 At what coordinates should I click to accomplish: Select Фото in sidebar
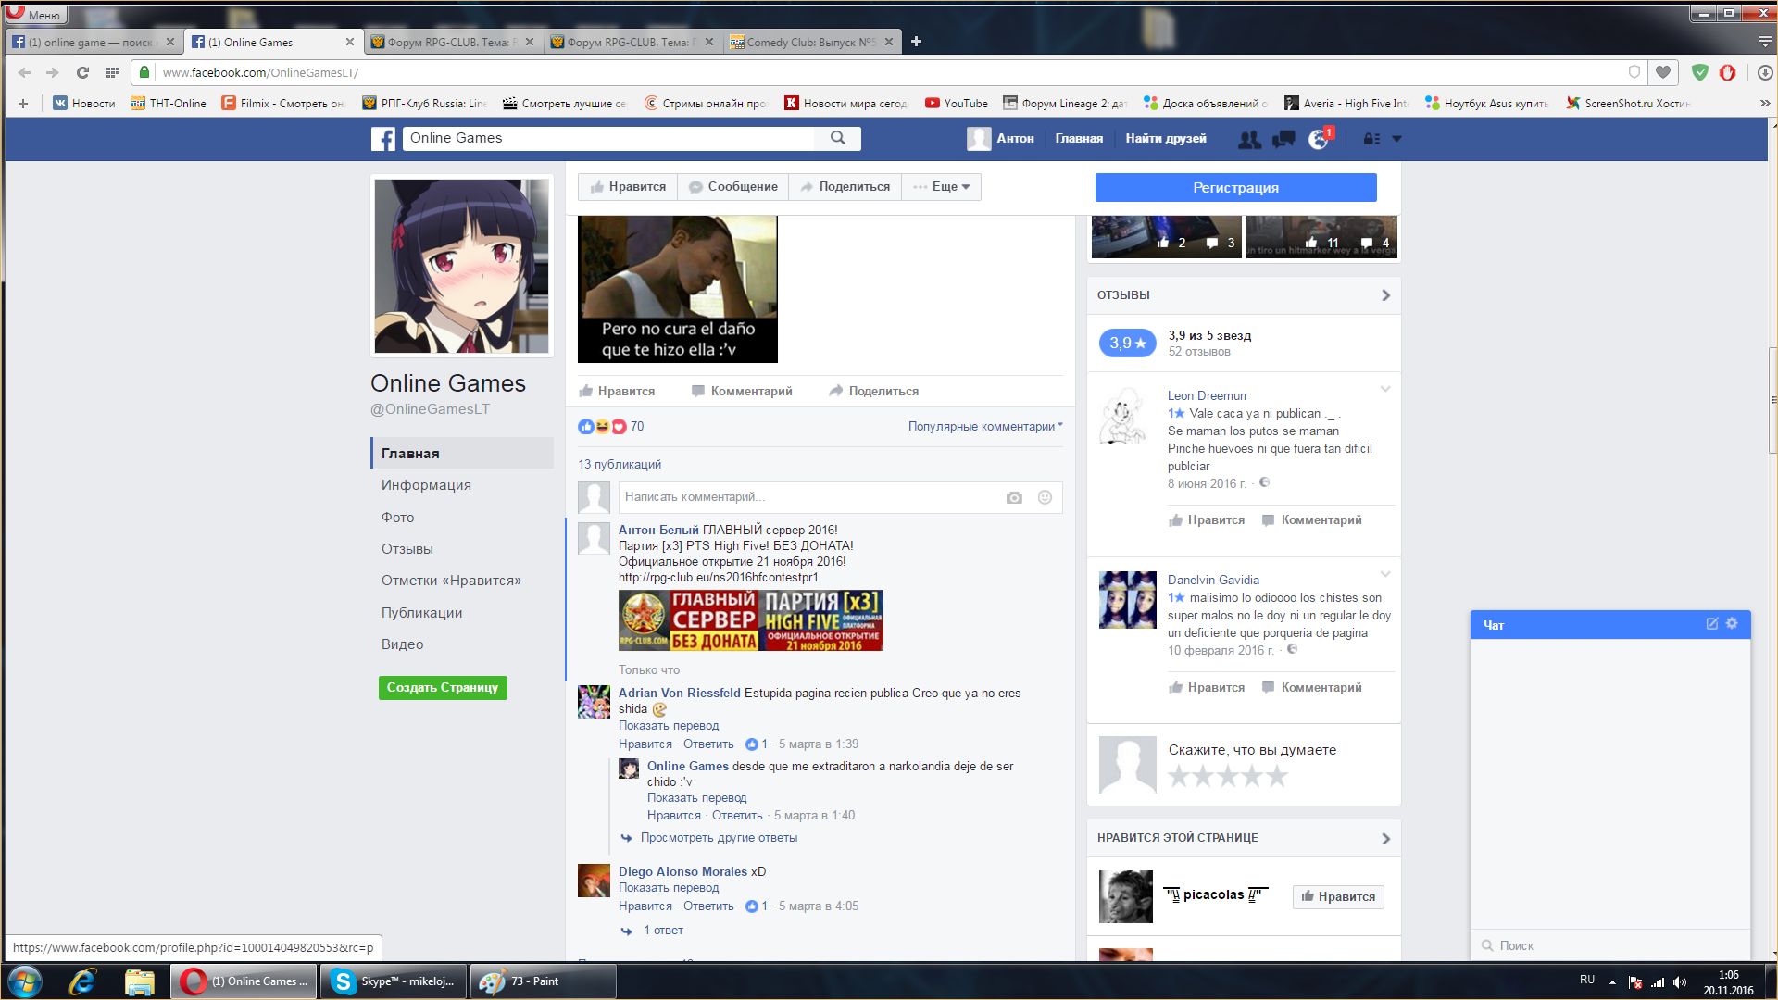(398, 518)
